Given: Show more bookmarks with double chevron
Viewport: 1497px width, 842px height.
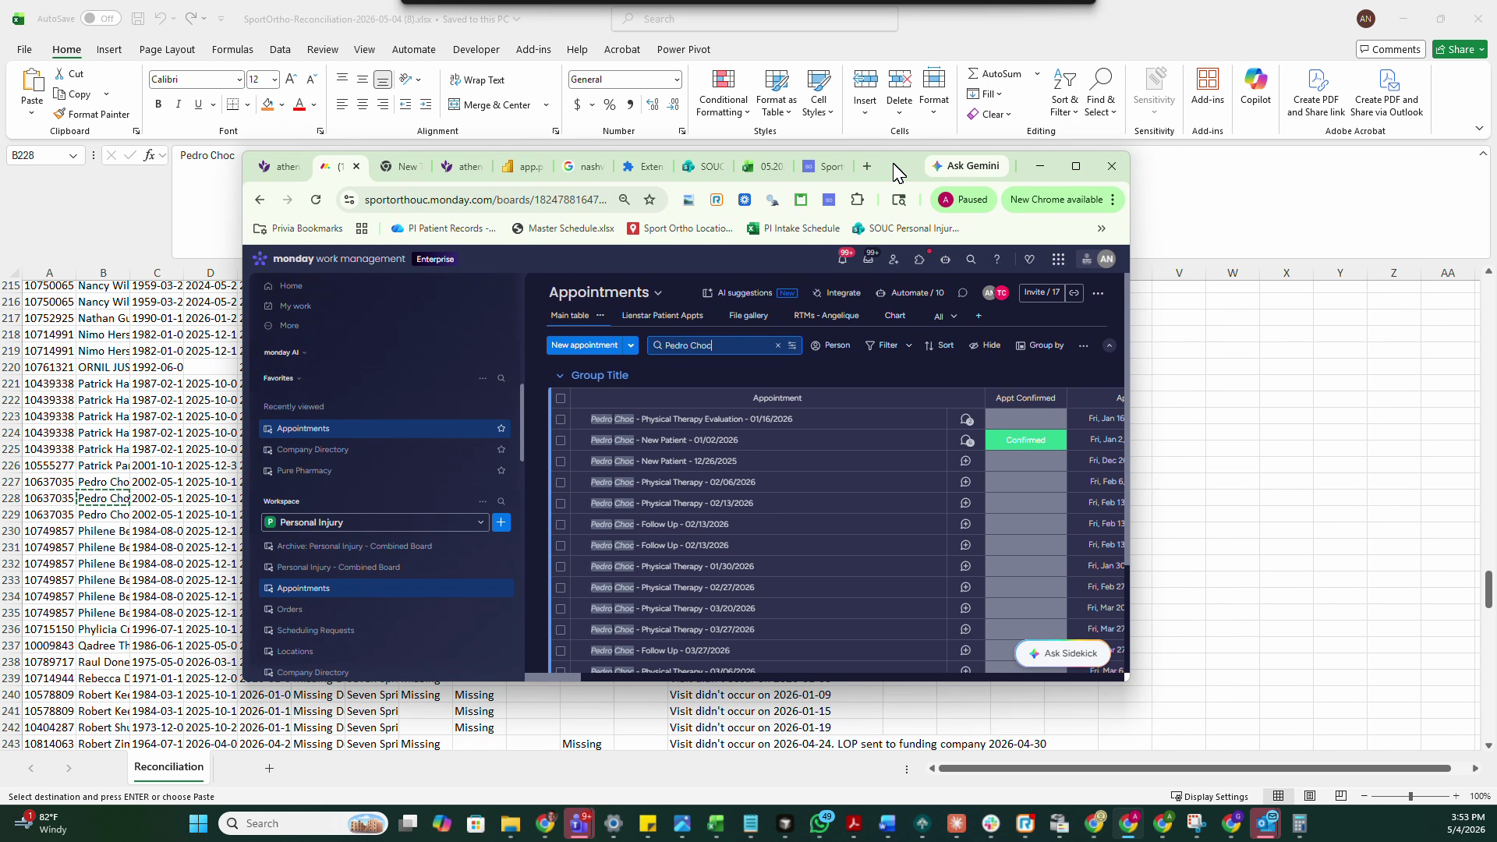Looking at the screenshot, I should coord(1101,228).
